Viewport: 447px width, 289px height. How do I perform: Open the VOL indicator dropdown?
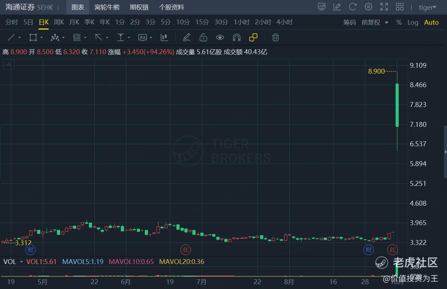22,262
